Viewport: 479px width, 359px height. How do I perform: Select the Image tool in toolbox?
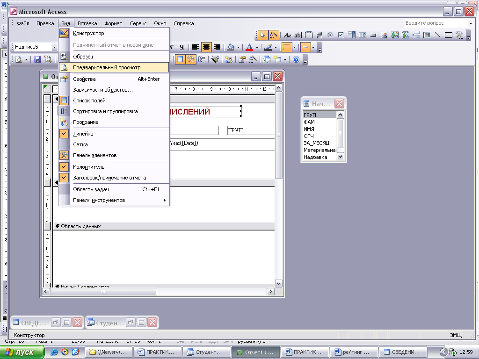pos(384,35)
